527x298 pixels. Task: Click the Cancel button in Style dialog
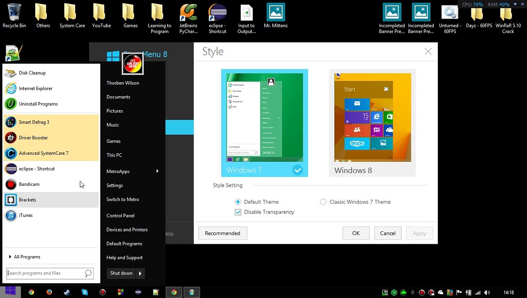point(388,233)
